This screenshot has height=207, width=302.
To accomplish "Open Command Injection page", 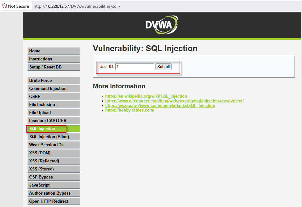I will (x=54, y=88).
